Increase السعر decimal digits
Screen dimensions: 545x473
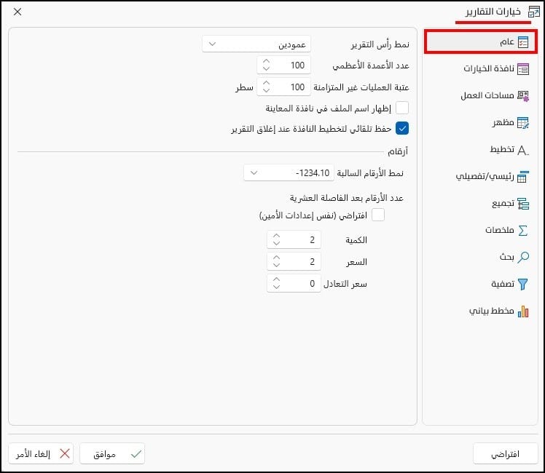276,258
